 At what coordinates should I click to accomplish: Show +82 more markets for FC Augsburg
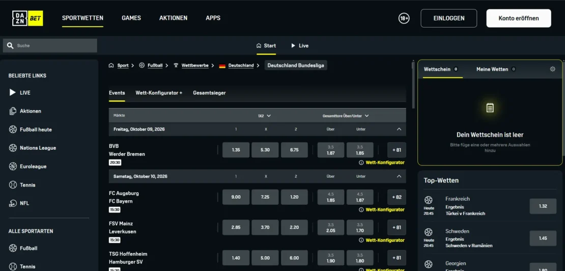tap(397, 197)
